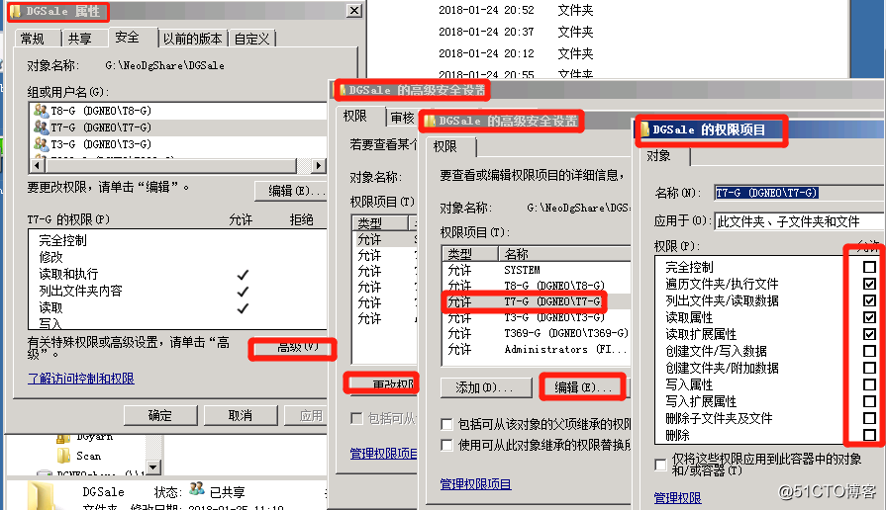Click right arrow of user list scrollbar
Viewport: 886px width, 510px height.
coord(318,166)
